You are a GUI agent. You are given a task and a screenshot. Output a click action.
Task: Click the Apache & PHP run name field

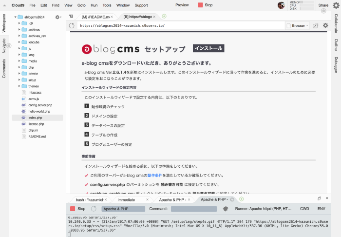point(123,209)
